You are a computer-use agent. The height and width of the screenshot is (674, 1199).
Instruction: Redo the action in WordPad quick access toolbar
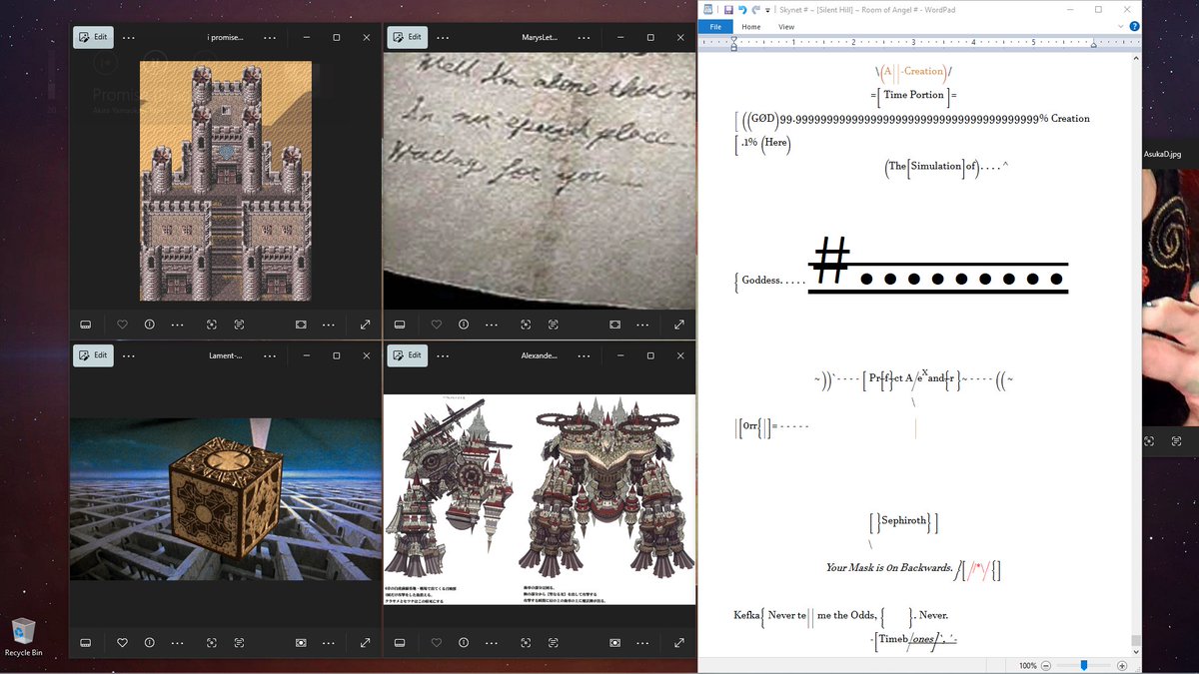tap(756, 9)
